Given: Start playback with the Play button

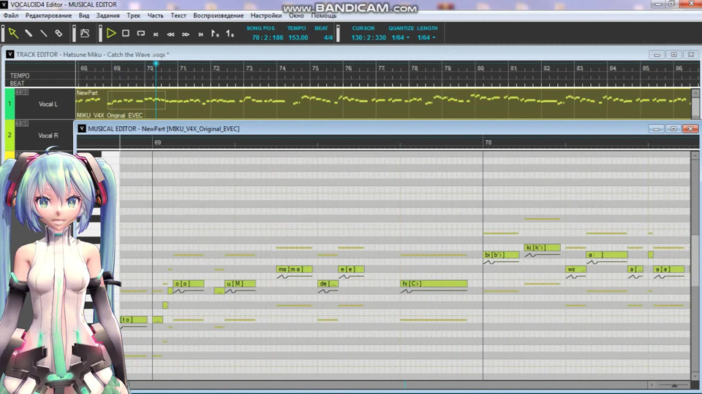Looking at the screenshot, I should coord(111,33).
